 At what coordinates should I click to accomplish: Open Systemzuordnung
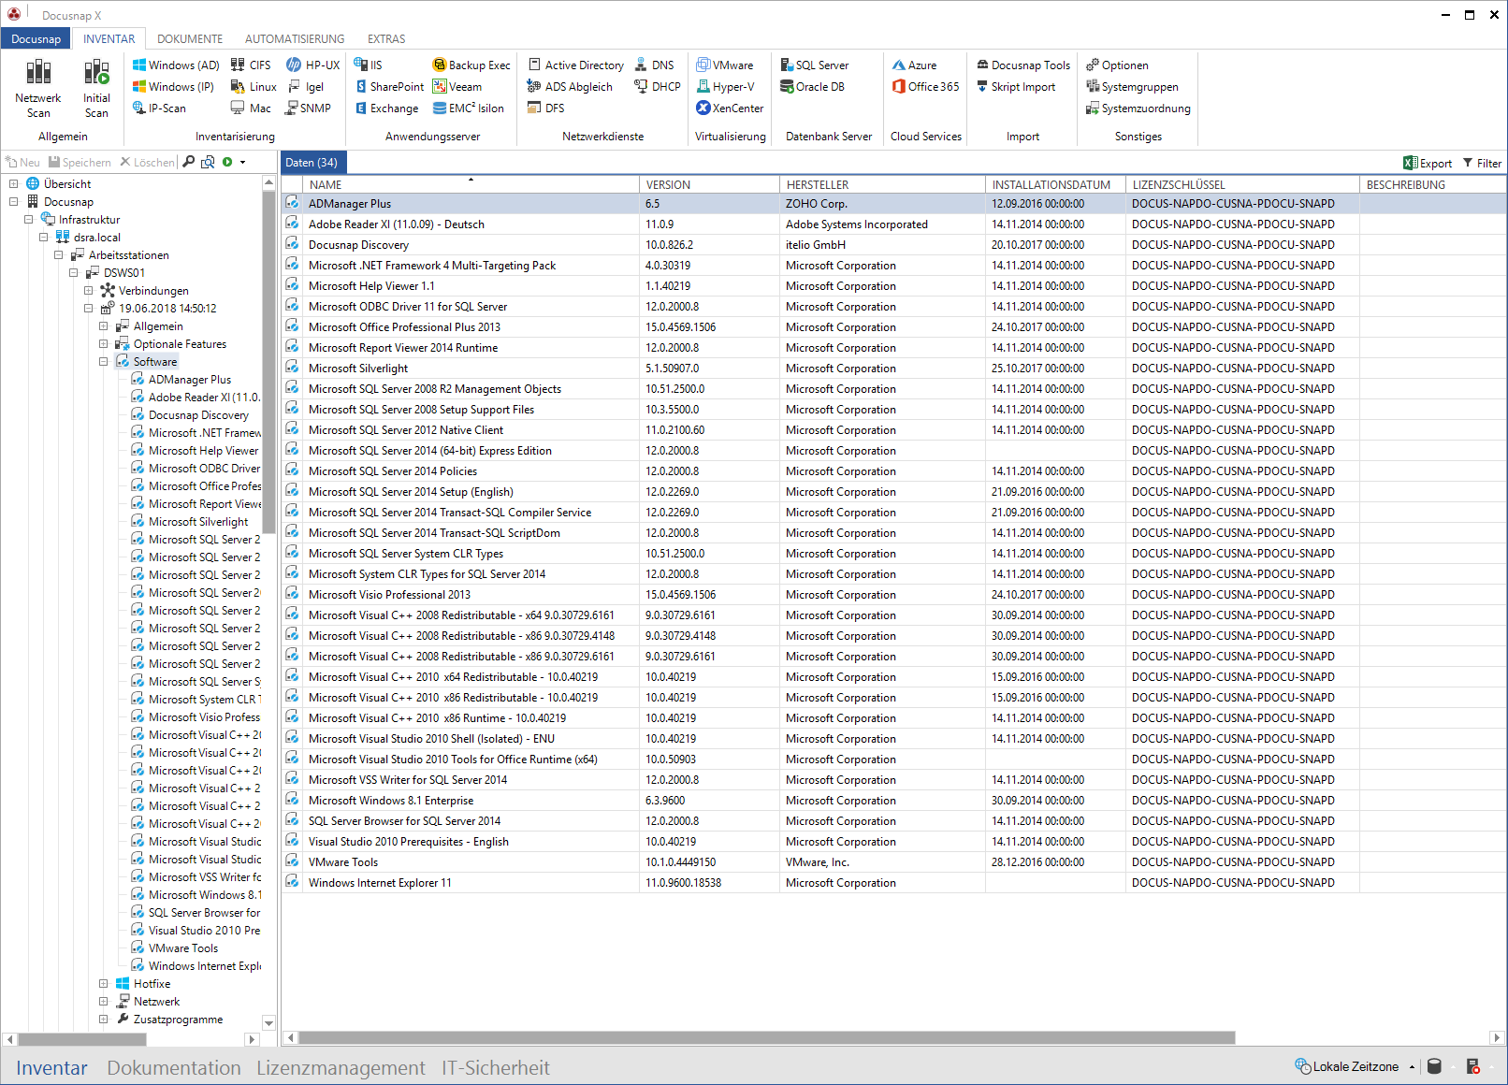click(1138, 108)
